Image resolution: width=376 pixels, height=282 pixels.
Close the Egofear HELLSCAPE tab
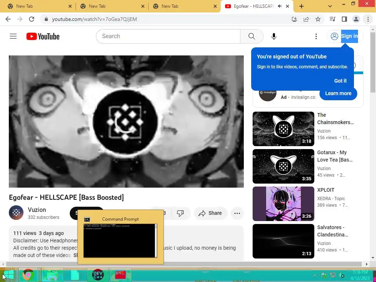click(288, 7)
